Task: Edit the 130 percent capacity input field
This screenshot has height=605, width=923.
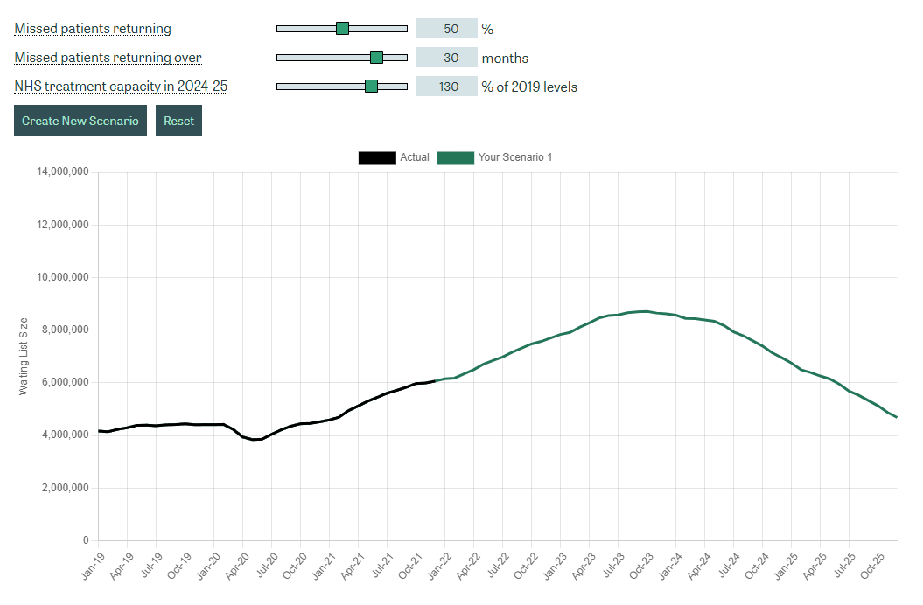Action: [447, 87]
